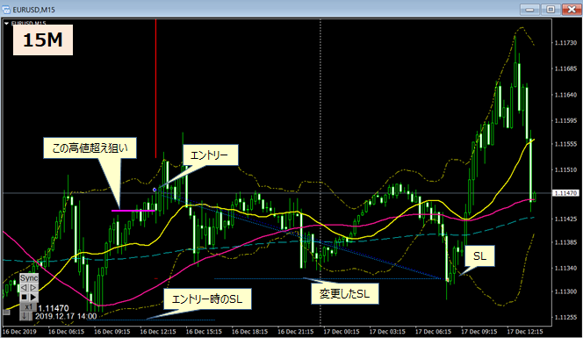Click the 15M timeframe label box
This screenshot has width=583, height=338.
(43, 40)
